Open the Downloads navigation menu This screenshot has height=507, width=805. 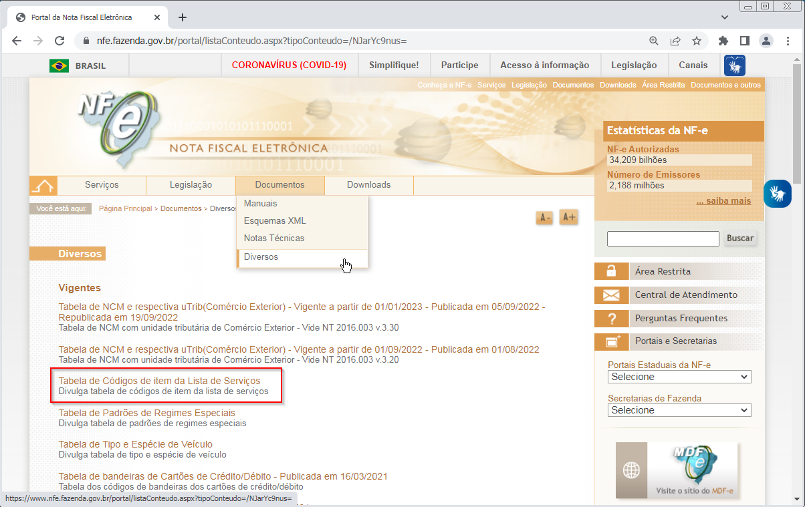coord(368,185)
